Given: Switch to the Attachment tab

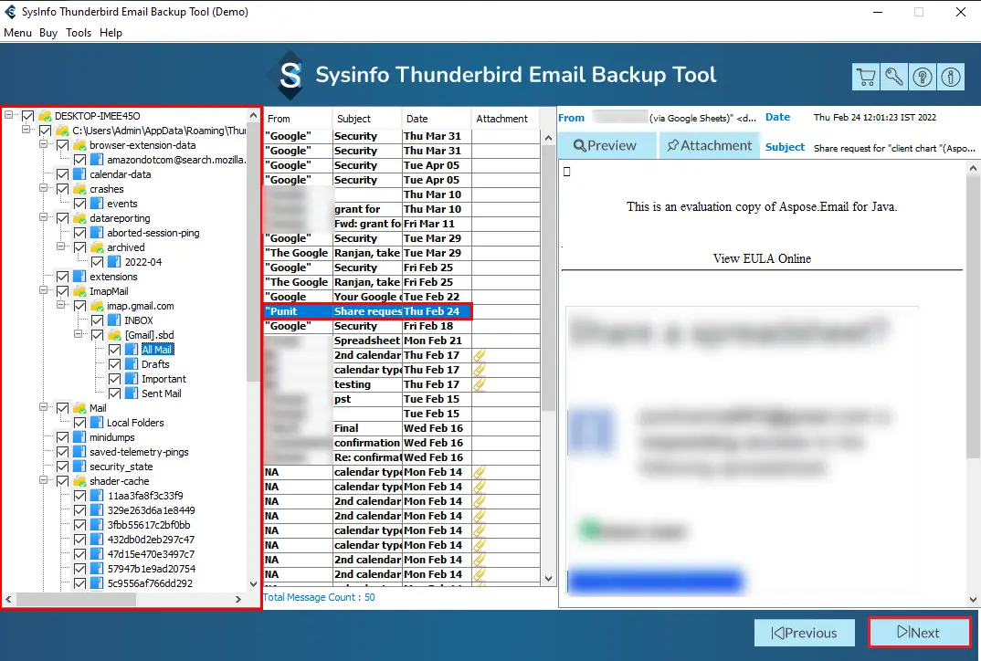Looking at the screenshot, I should tap(709, 145).
